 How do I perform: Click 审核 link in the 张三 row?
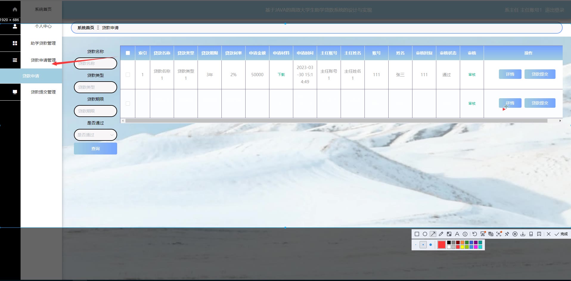pyautogui.click(x=472, y=75)
